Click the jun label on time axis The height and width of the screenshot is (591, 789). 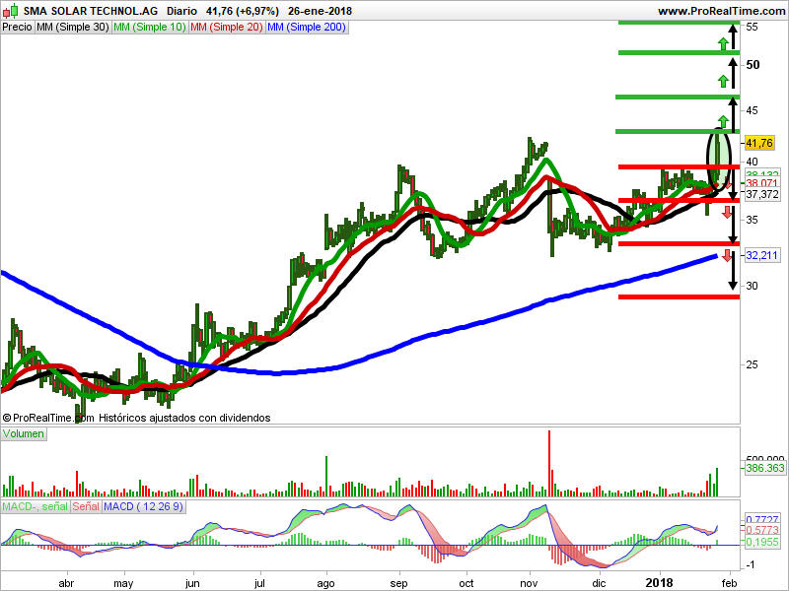pyautogui.click(x=192, y=583)
